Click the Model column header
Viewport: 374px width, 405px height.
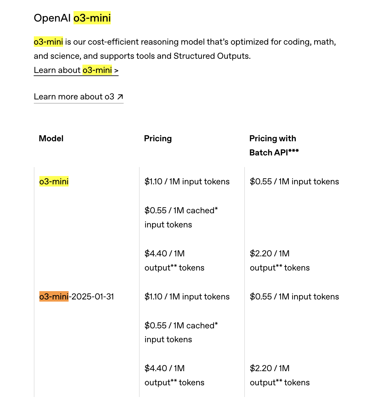(x=51, y=138)
